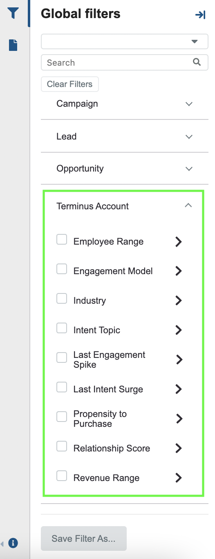
Task: Check the Engagement Model checkbox
Action: [x=62, y=269]
